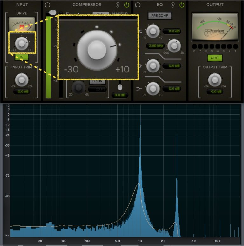The width and height of the screenshot is (244, 246).
Task: Click the PRE COMP button
Action: pyautogui.click(x=159, y=16)
